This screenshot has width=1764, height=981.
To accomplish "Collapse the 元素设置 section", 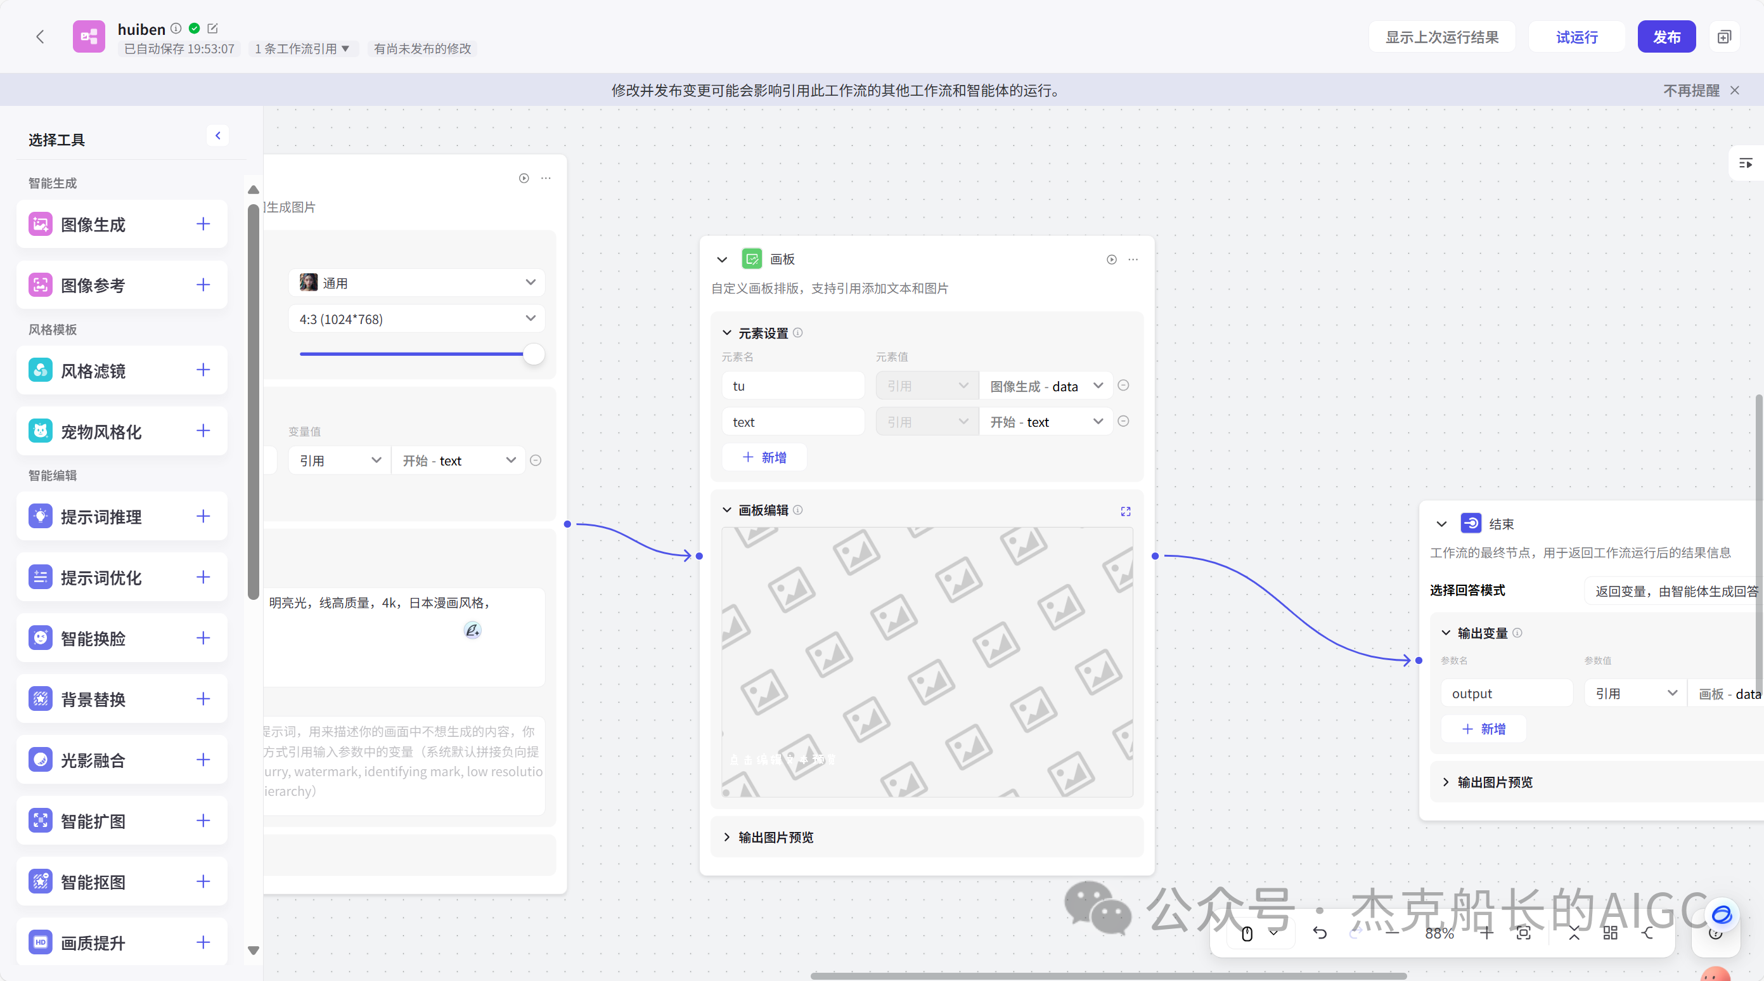I will point(726,333).
